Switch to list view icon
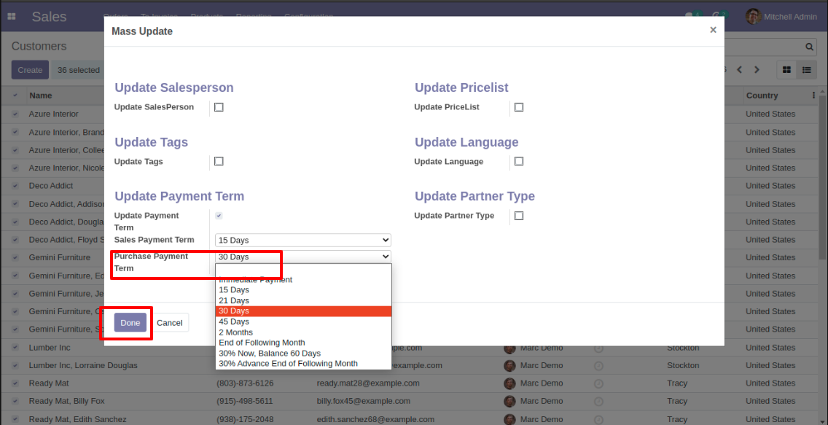 806,70
